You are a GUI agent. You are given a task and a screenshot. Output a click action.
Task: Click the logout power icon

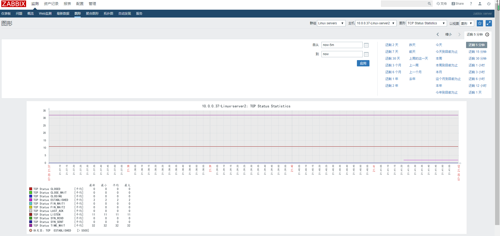coord(489,4)
